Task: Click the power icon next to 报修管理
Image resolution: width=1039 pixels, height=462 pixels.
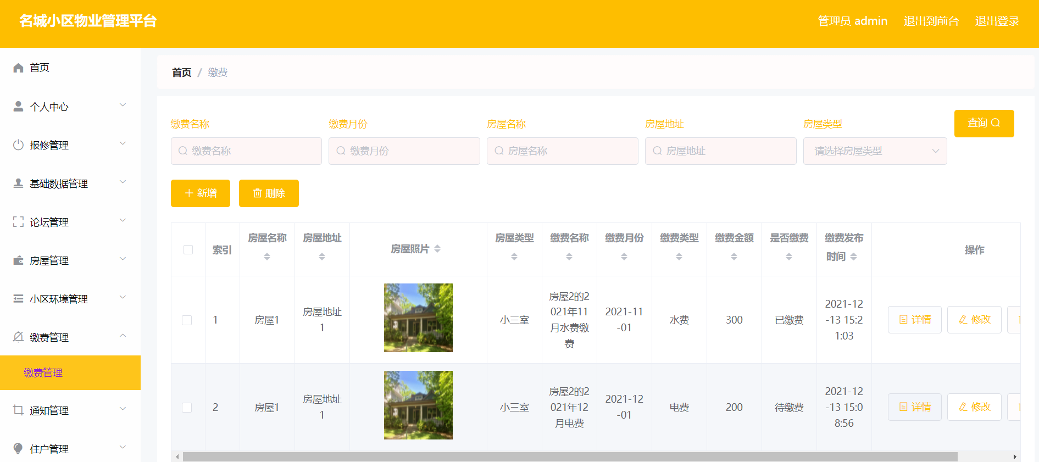Action: [18, 144]
